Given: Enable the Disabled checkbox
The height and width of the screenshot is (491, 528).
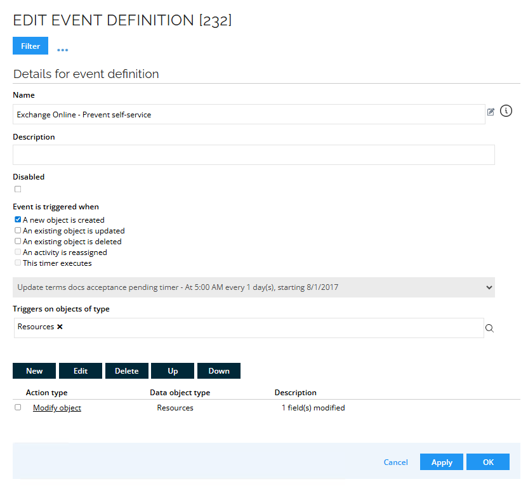Looking at the screenshot, I should [x=18, y=188].
